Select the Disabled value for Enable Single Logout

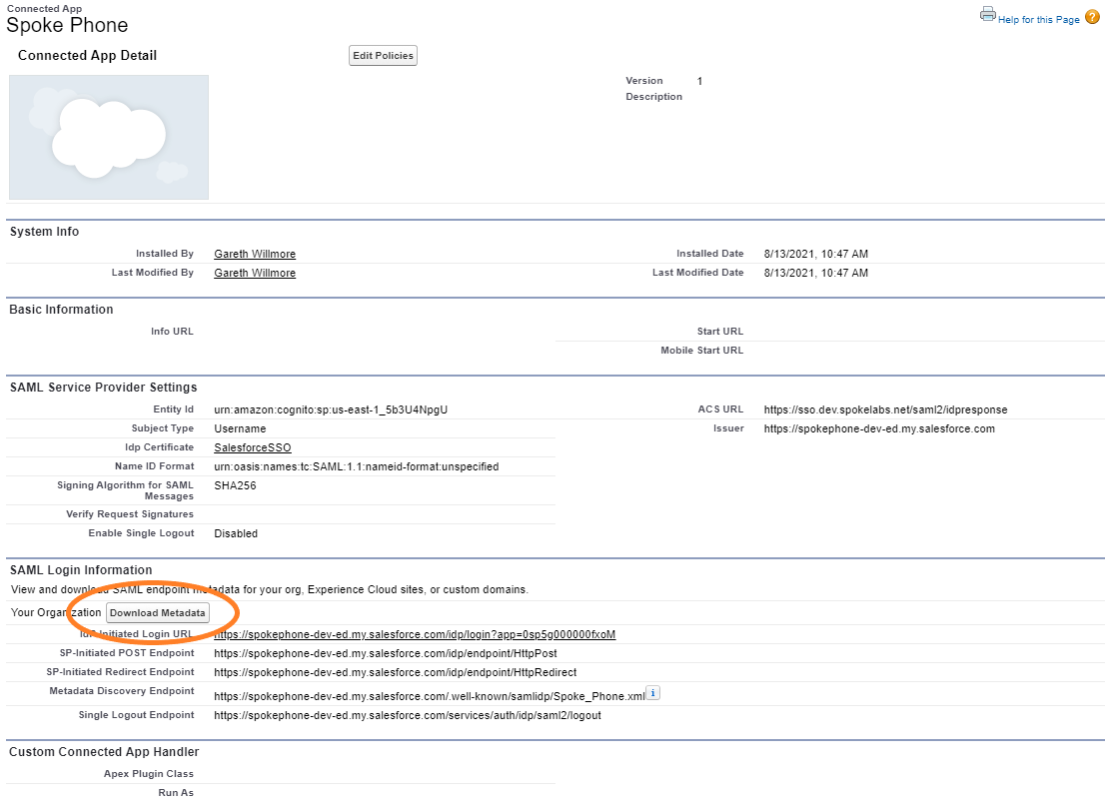tap(236, 533)
